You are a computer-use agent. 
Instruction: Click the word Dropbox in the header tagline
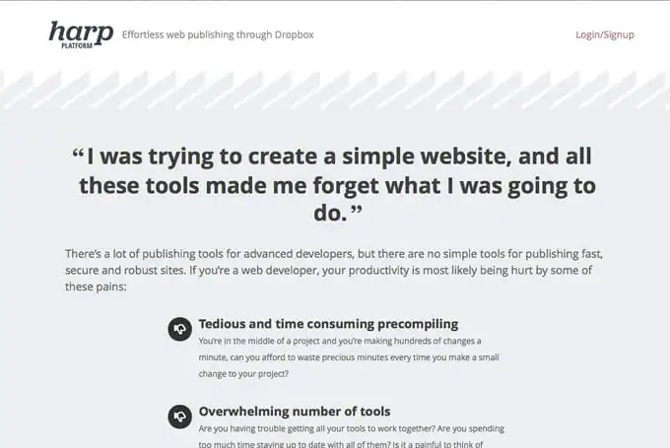click(294, 34)
